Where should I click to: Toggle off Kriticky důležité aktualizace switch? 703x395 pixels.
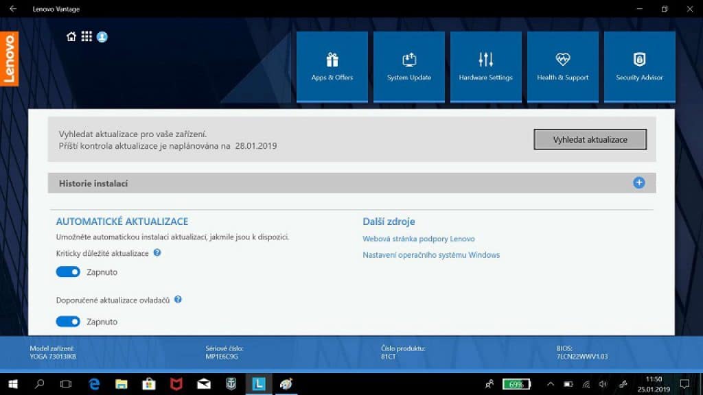pyautogui.click(x=68, y=272)
